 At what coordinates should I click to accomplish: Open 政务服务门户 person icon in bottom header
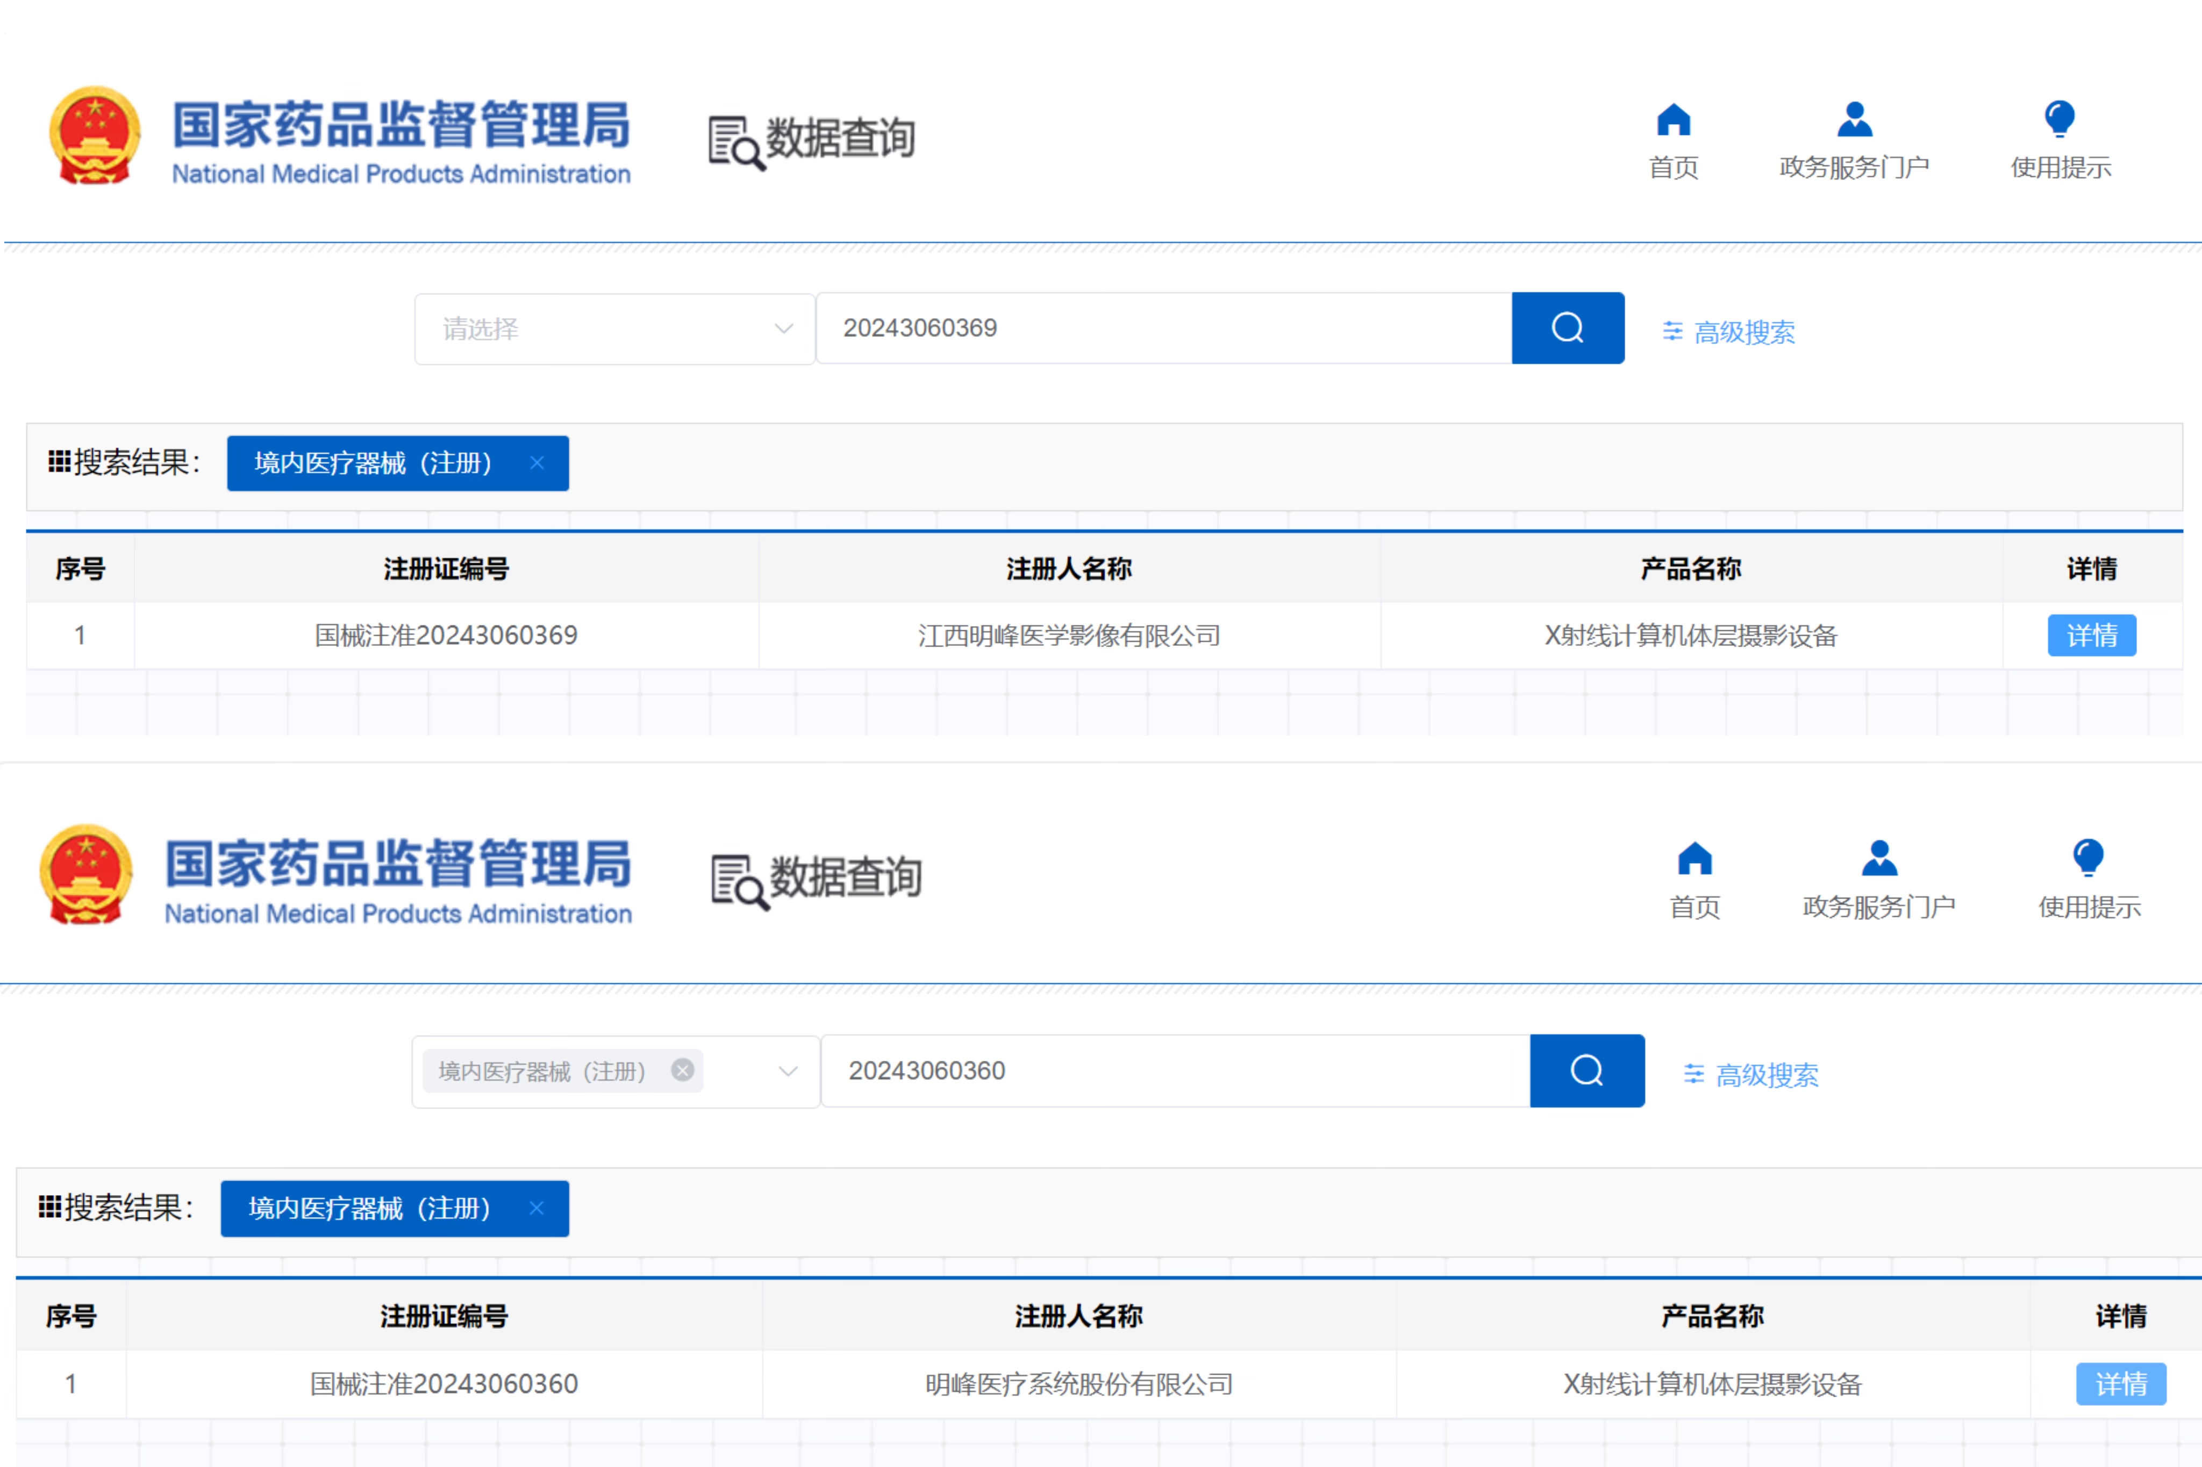click(1879, 859)
